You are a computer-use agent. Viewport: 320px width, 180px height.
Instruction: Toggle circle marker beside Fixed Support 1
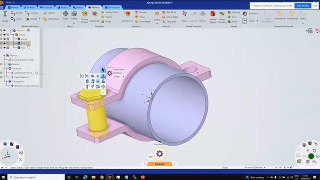click(x=1, y=77)
